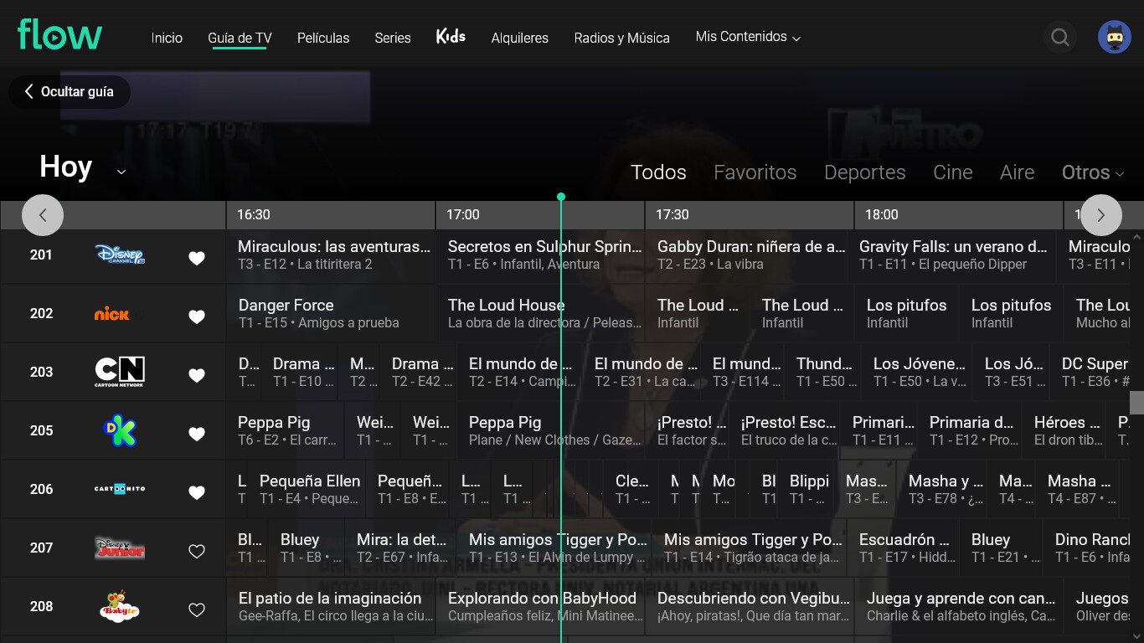Open the user profile avatar
Viewport: 1144px width, 643px height.
coord(1115,37)
